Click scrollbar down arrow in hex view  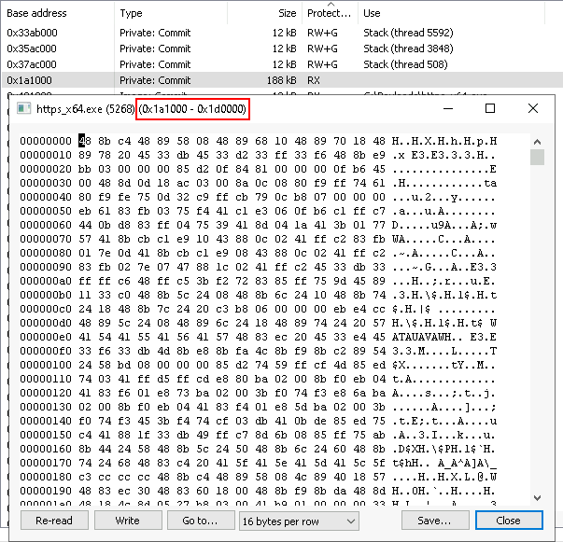[537, 497]
